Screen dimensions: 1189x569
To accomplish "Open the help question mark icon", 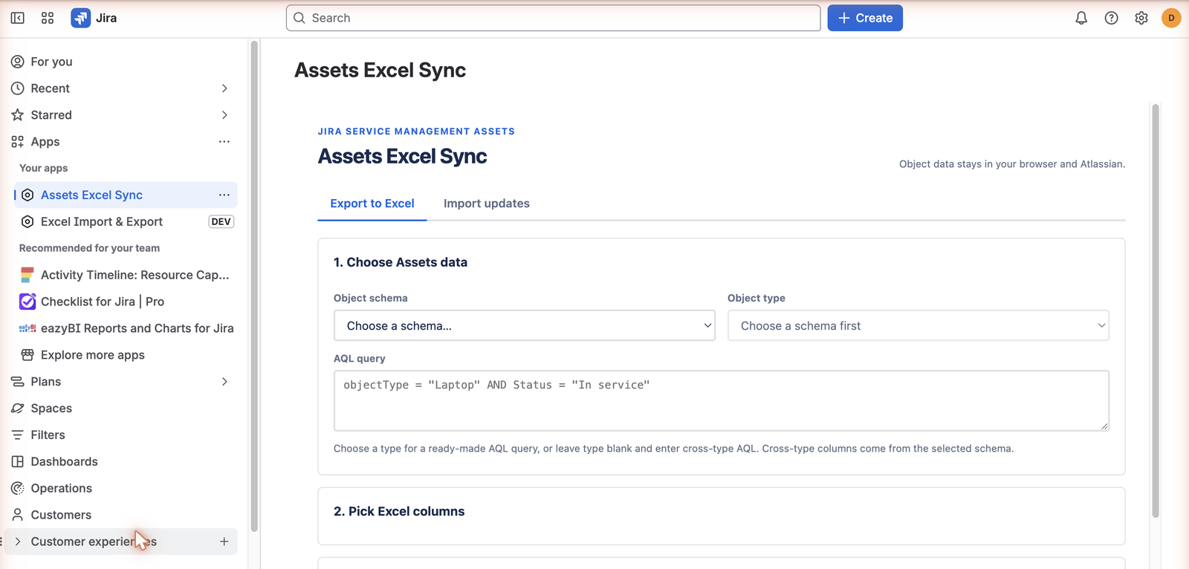I will [1111, 18].
